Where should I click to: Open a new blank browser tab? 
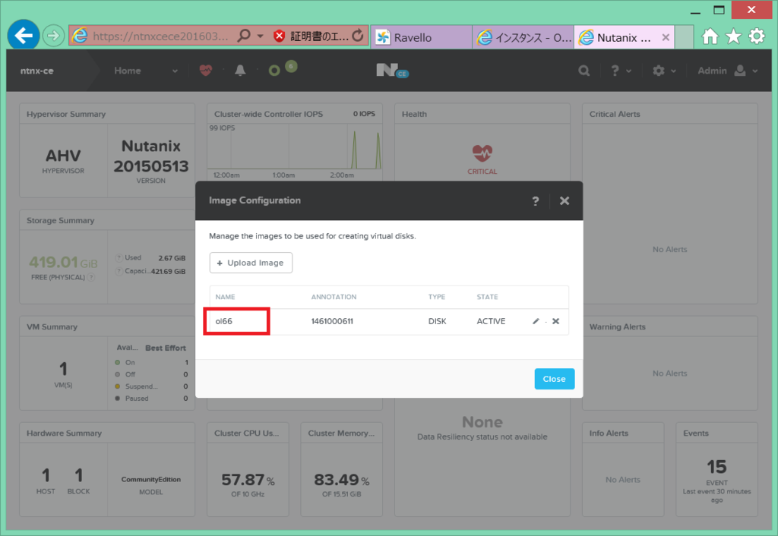685,37
